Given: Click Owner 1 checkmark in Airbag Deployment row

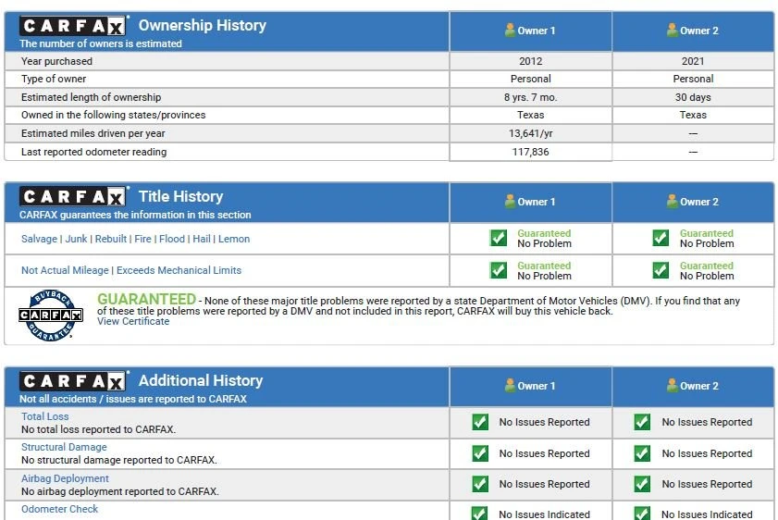Looking at the screenshot, I should click(480, 484).
